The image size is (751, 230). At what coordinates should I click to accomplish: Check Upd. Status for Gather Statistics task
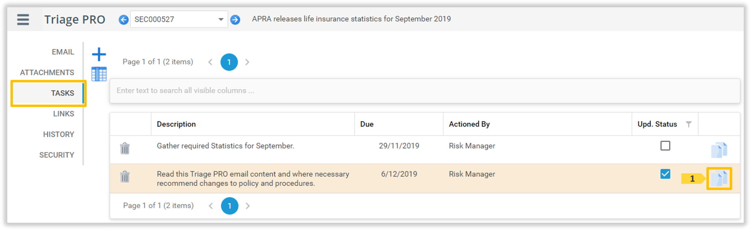(x=665, y=146)
